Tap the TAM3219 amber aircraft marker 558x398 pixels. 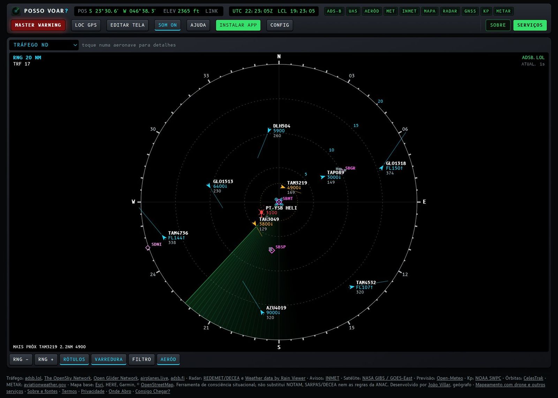(x=282, y=187)
